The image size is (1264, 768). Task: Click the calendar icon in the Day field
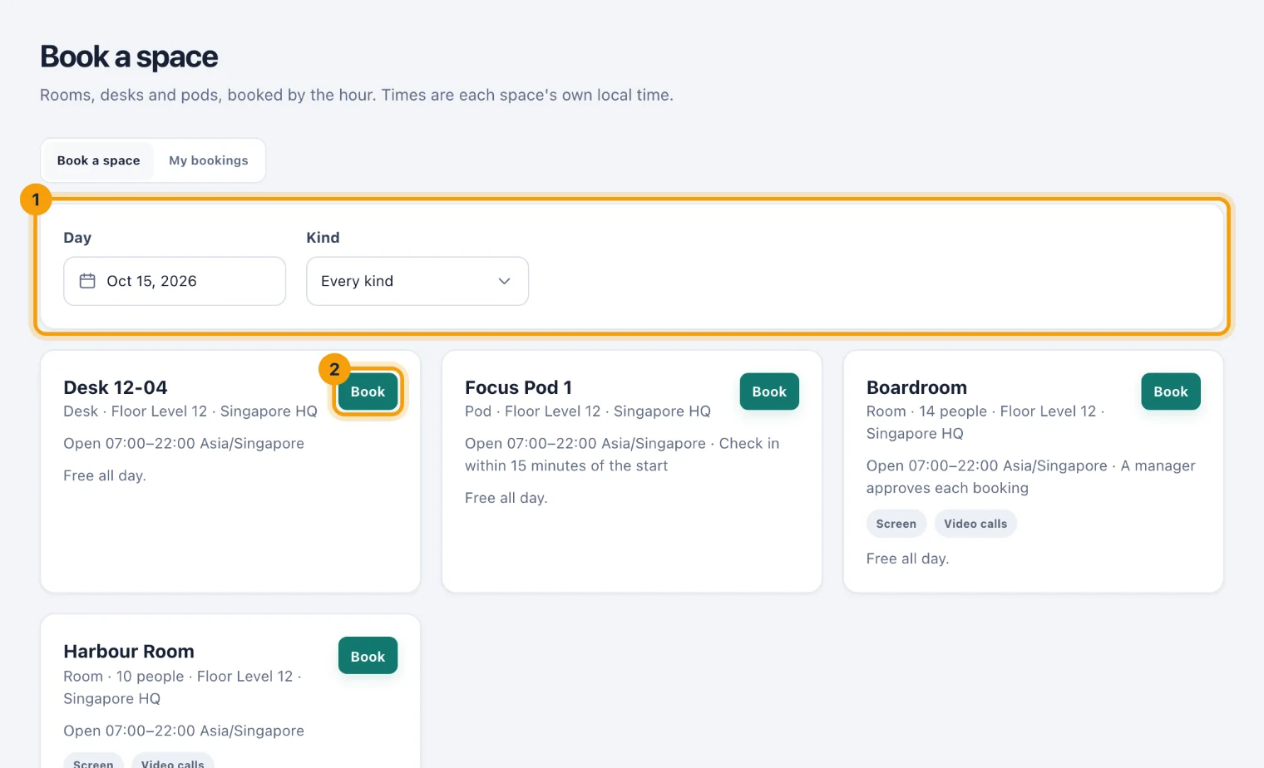(87, 281)
